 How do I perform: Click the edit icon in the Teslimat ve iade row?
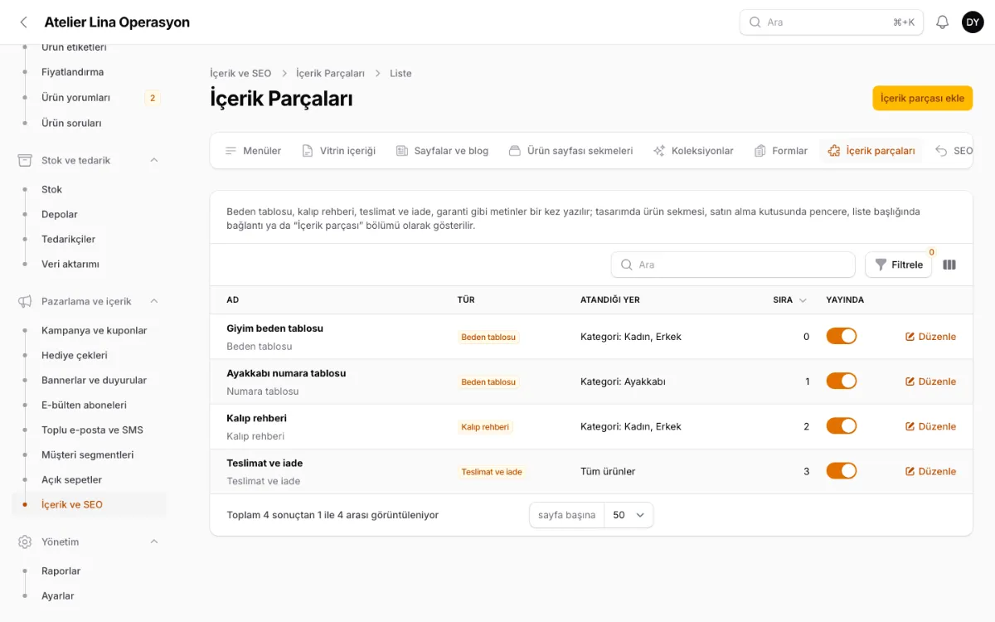[x=910, y=471]
